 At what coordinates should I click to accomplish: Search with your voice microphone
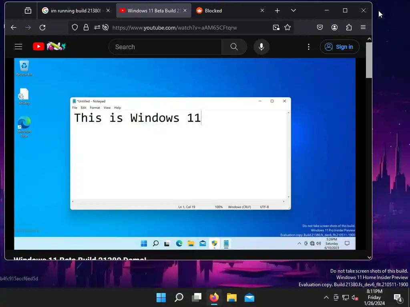point(261,47)
